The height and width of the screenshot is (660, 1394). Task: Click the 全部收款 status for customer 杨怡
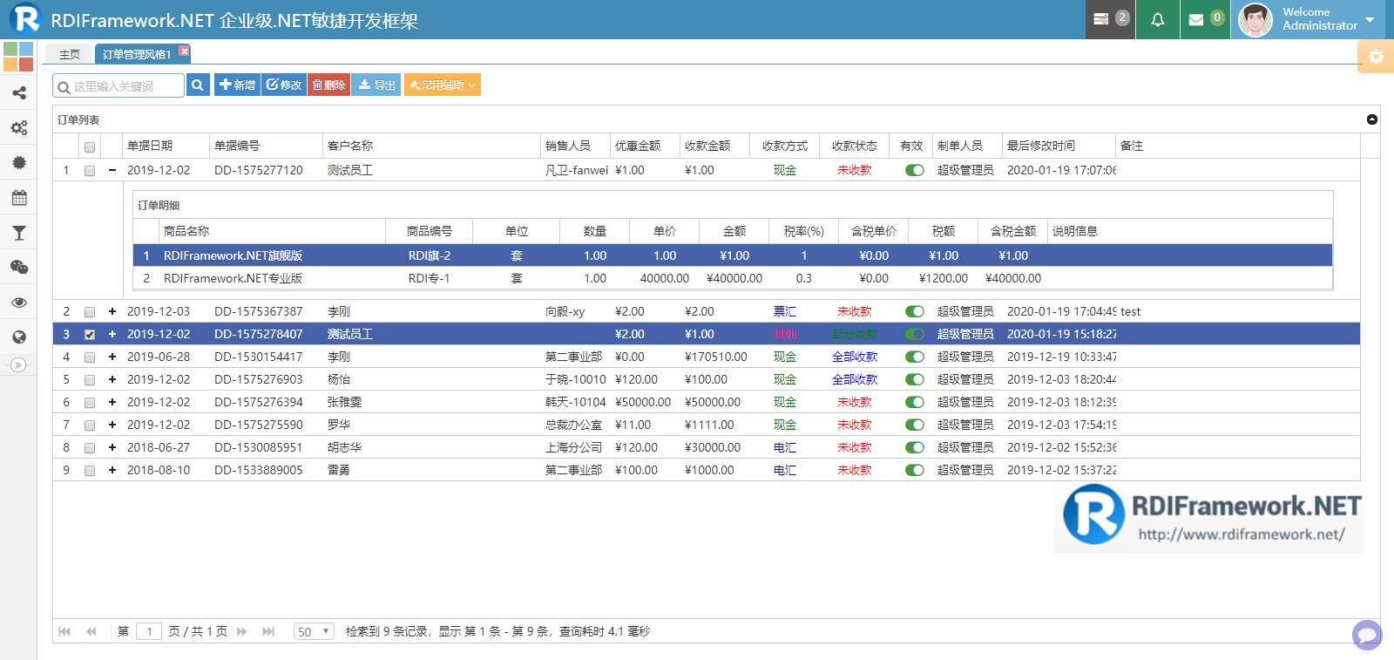point(855,379)
